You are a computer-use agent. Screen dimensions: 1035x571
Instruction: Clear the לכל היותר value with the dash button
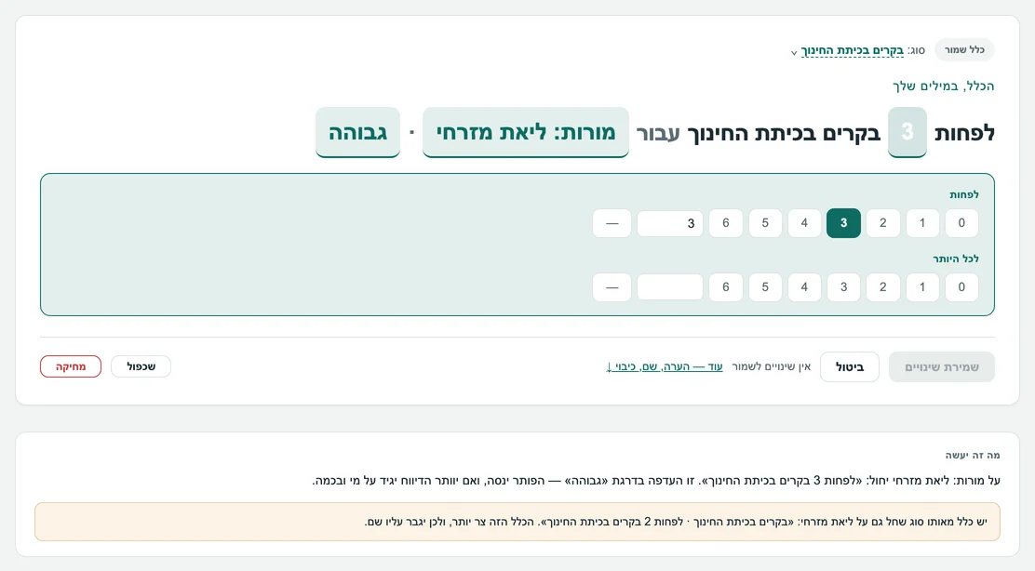point(612,286)
